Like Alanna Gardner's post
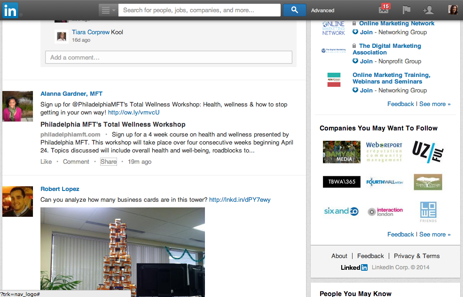The height and width of the screenshot is (297, 463). coord(46,161)
